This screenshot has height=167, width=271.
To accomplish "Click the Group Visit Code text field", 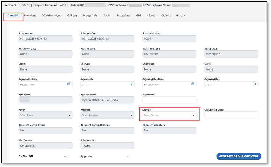I will (x=231, y=115).
